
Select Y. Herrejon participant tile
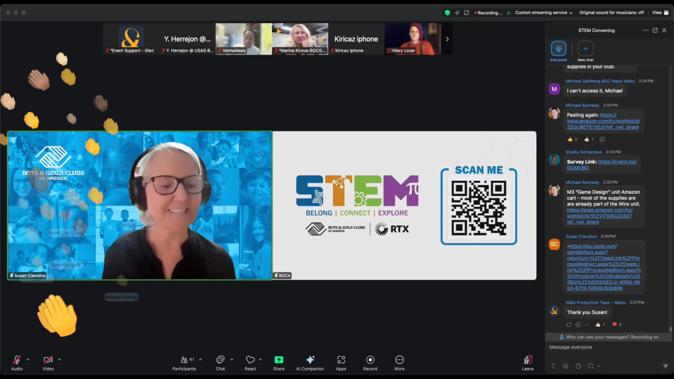[x=187, y=39]
